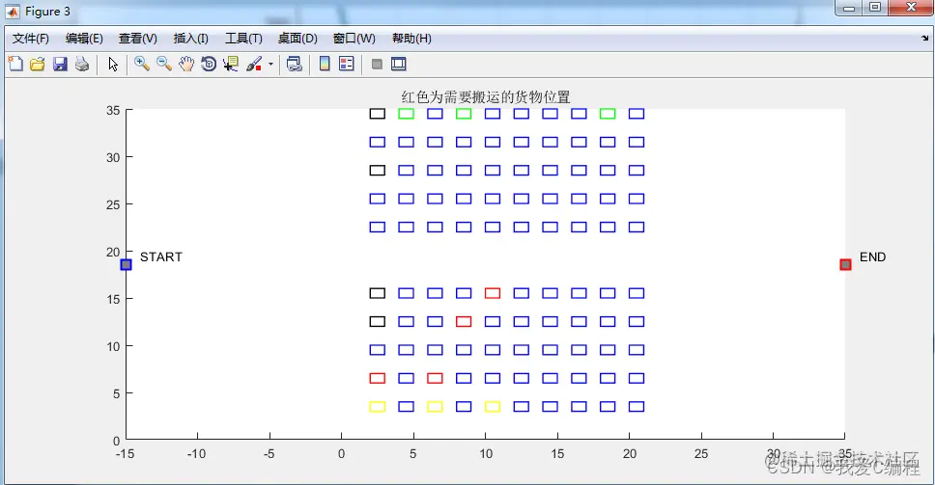Click the New Figure icon
Viewport: 935px width, 485px height.
(x=15, y=64)
